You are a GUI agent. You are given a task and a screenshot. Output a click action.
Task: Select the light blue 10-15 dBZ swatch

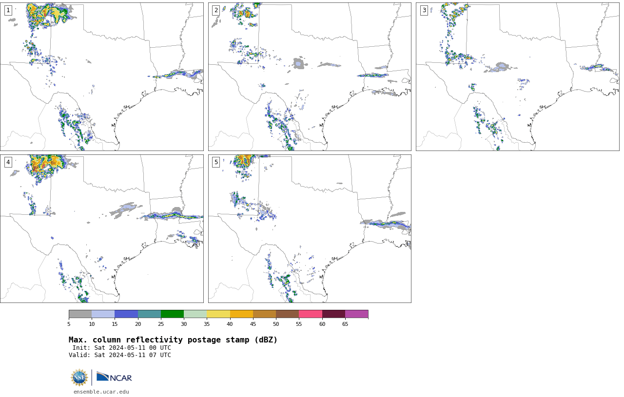(x=103, y=314)
